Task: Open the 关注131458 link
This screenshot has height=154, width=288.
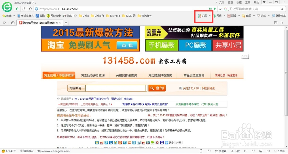Action: 191,88
